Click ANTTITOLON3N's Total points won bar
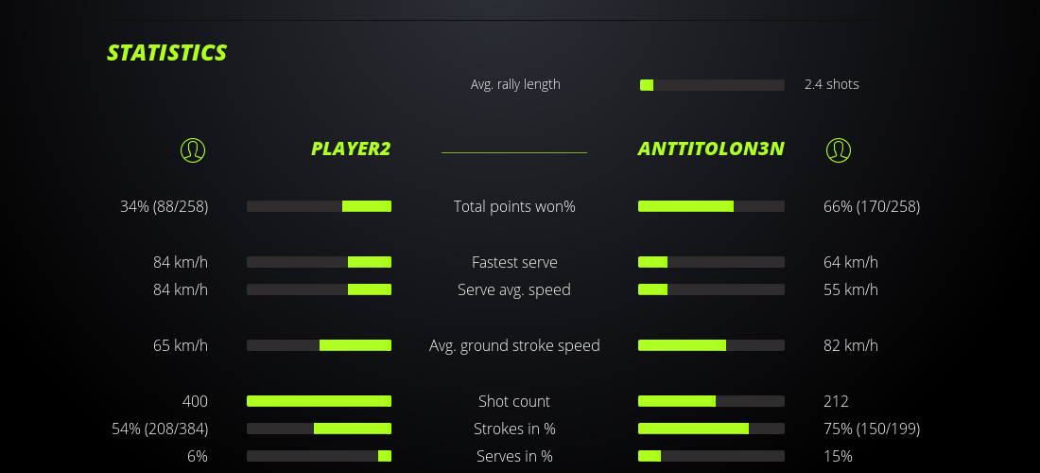This screenshot has height=473, width=1040. point(711,206)
